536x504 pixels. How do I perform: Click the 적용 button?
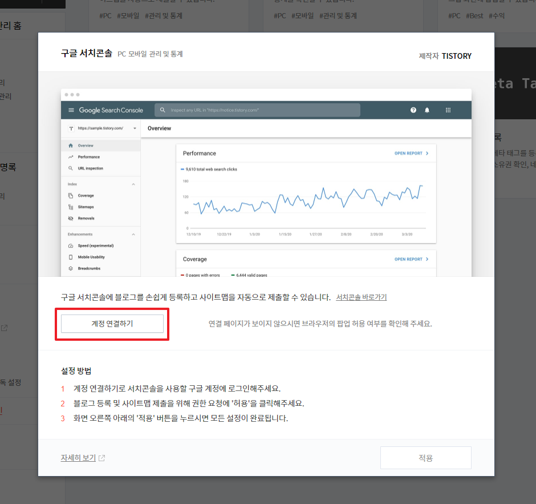(425, 458)
